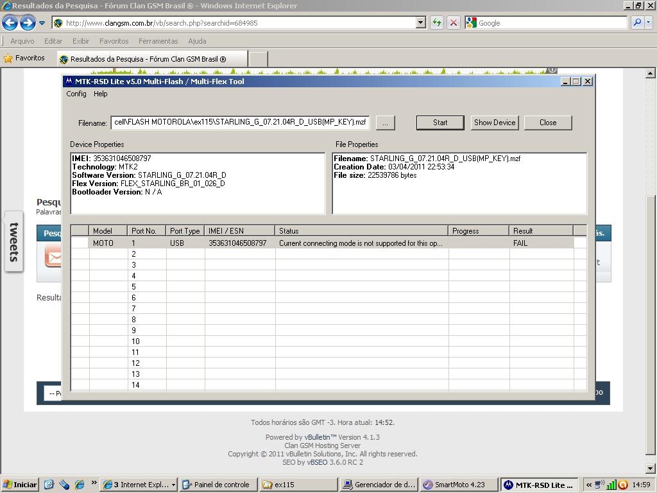Select the Result column header

541,231
